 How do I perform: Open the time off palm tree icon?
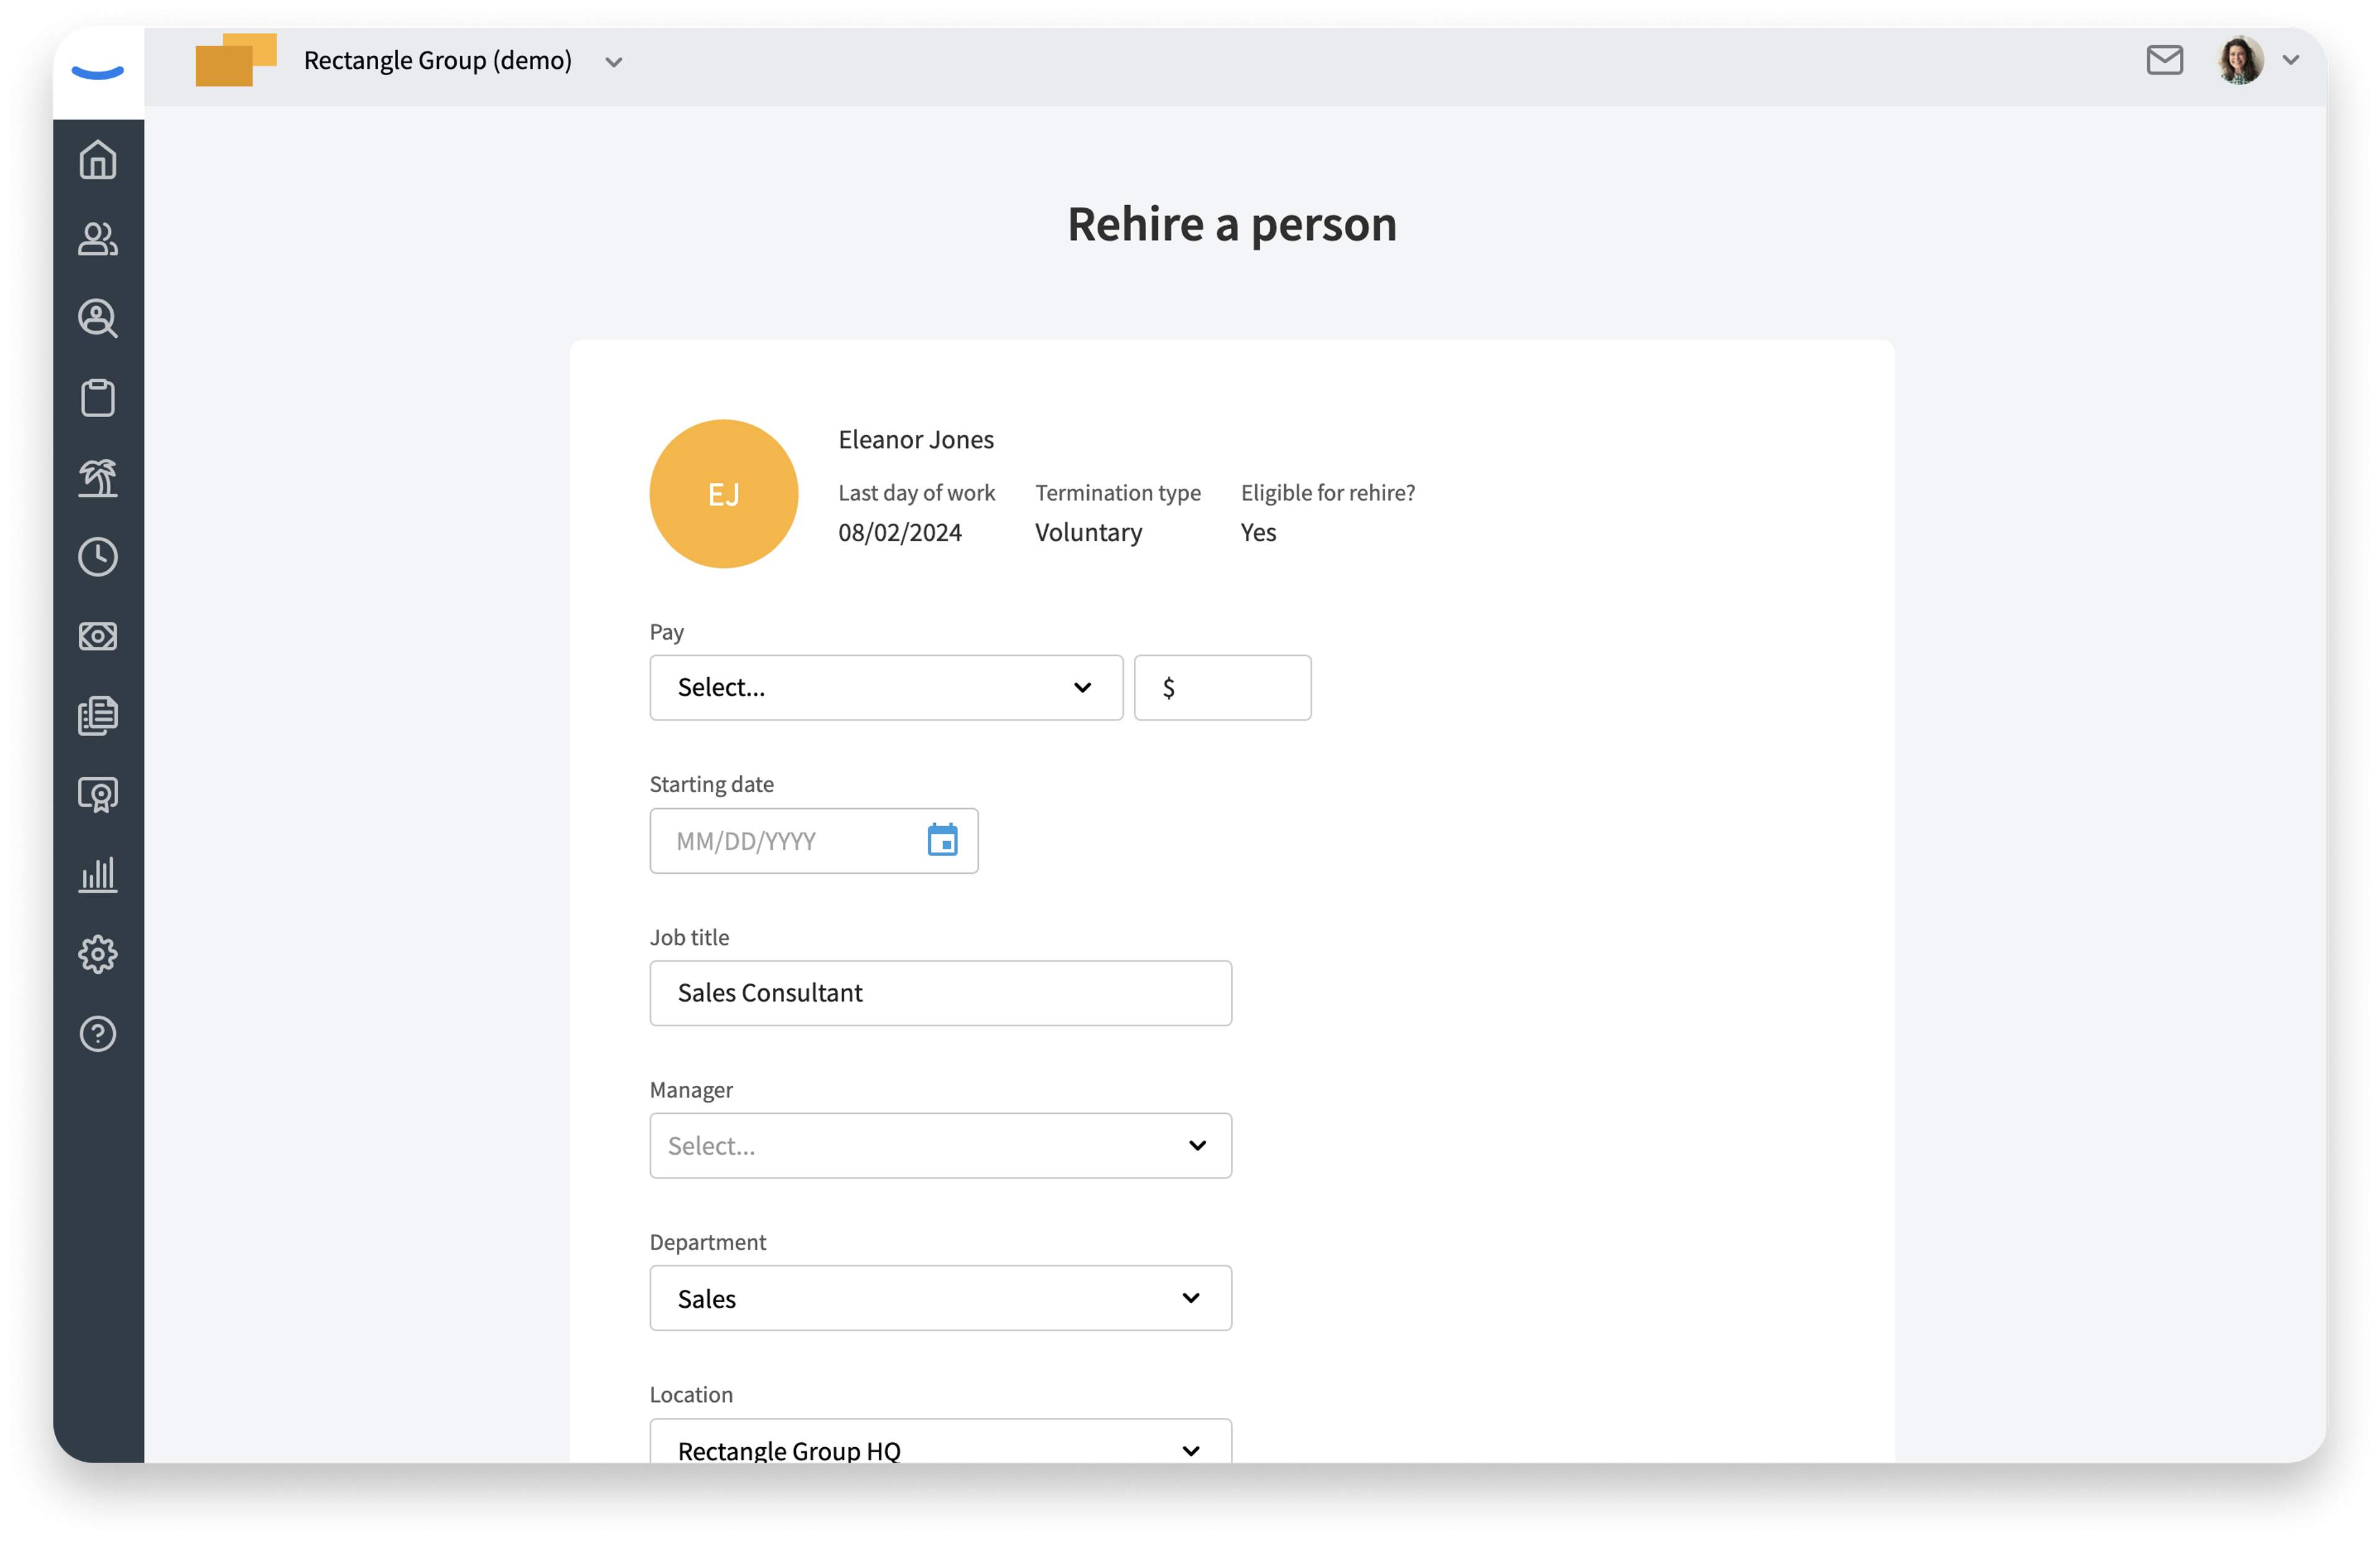pos(98,477)
